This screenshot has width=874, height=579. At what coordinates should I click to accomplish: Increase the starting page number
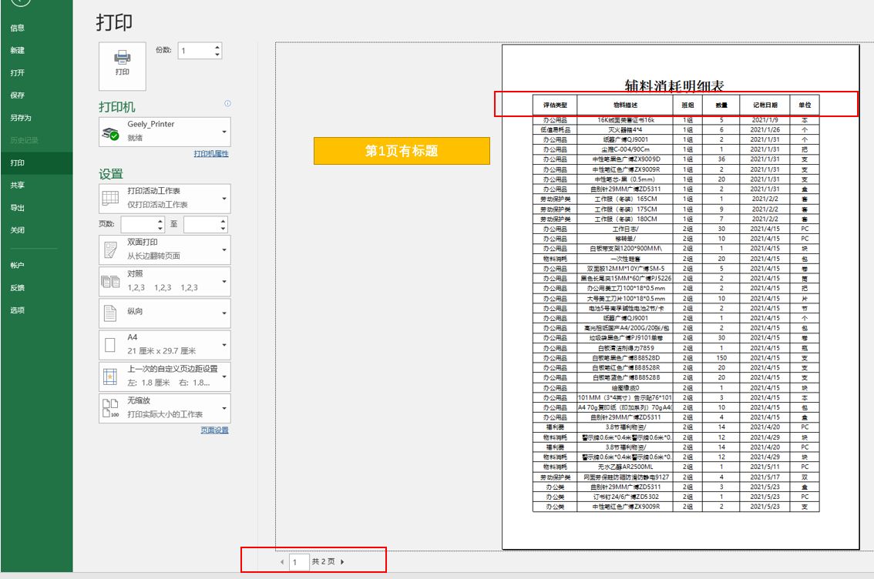[x=160, y=221]
